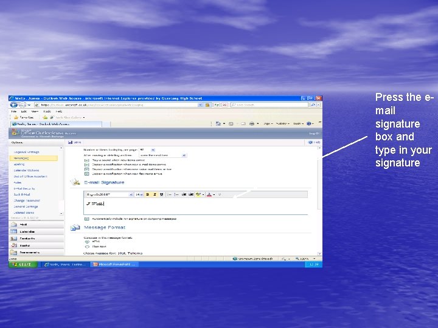Increase indent in signature toolbar

[191, 194]
